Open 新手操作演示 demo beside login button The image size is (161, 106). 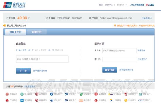point(126,70)
